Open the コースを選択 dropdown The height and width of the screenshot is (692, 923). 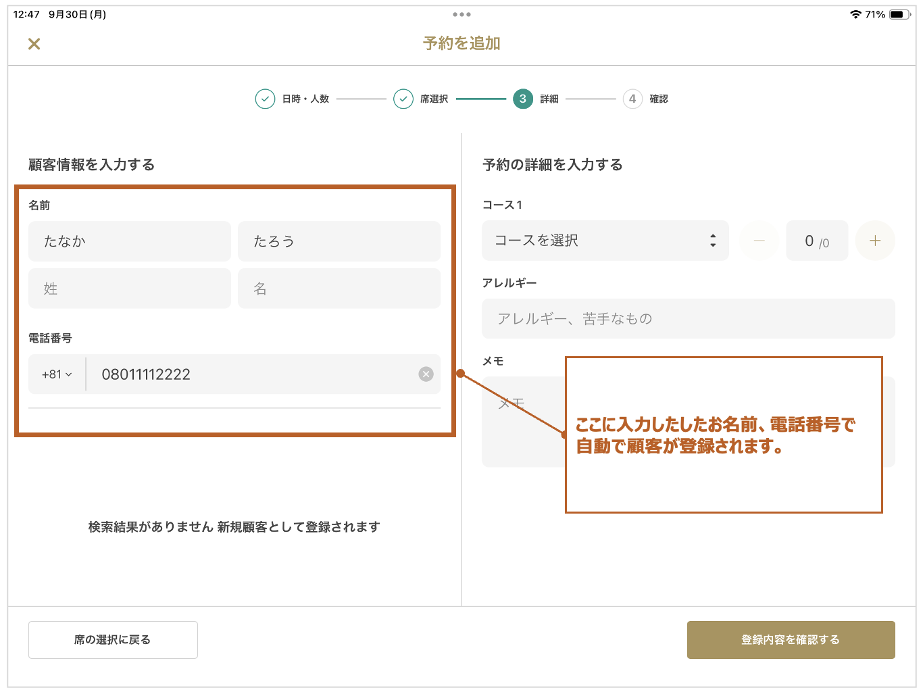pos(605,241)
